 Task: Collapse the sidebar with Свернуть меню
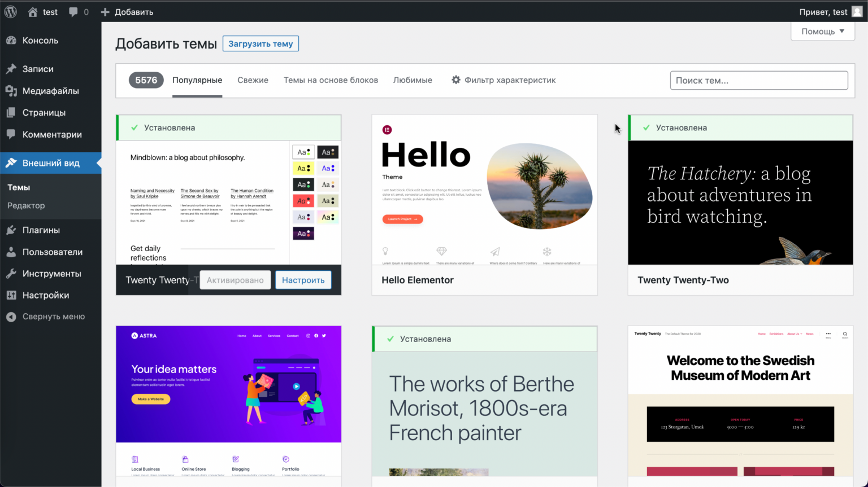click(53, 317)
